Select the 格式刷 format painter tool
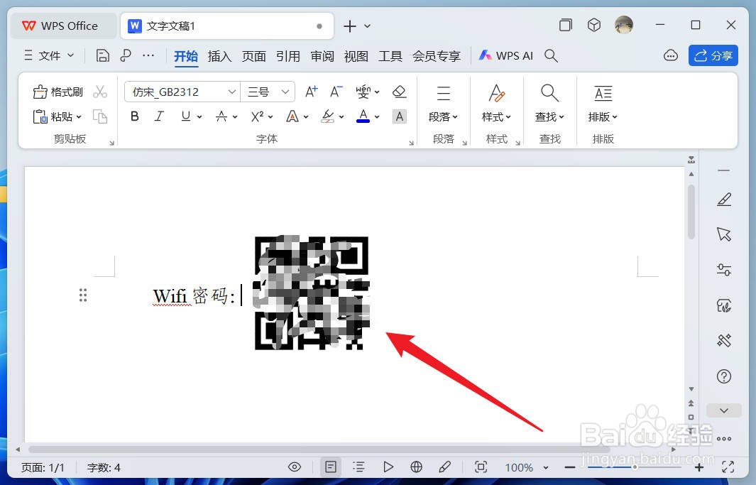Screen dimensions: 756x485 tap(57, 92)
